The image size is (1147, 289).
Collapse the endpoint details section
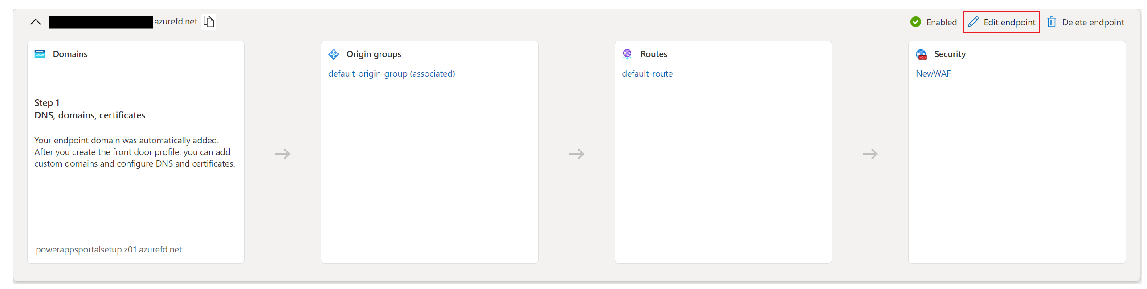[35, 21]
